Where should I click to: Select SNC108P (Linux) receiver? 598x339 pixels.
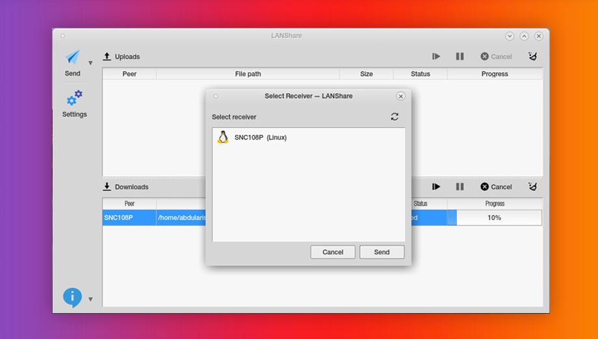point(309,138)
